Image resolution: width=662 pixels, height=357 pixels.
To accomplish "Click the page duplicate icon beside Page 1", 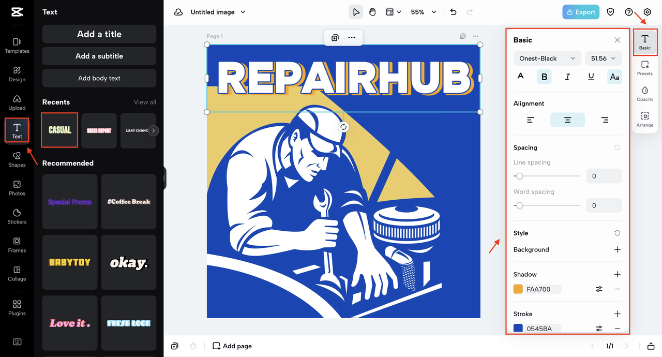I will (x=463, y=36).
